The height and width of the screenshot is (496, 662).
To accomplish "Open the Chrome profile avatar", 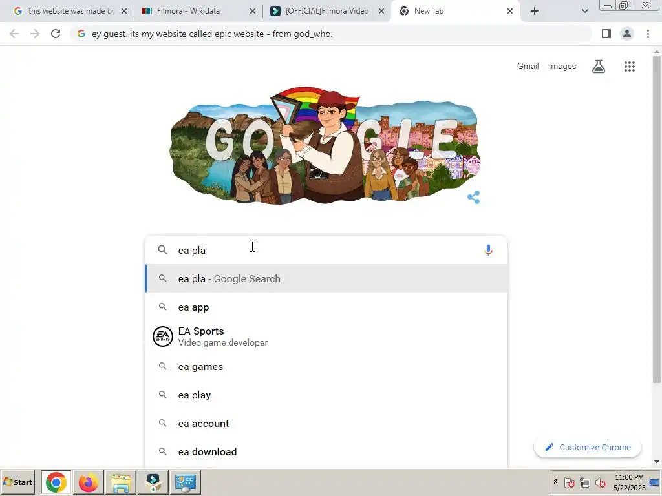I will 627,34.
